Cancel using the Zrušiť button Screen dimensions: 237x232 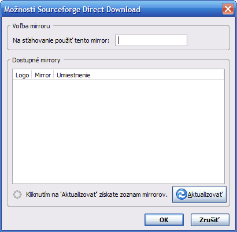click(210, 220)
